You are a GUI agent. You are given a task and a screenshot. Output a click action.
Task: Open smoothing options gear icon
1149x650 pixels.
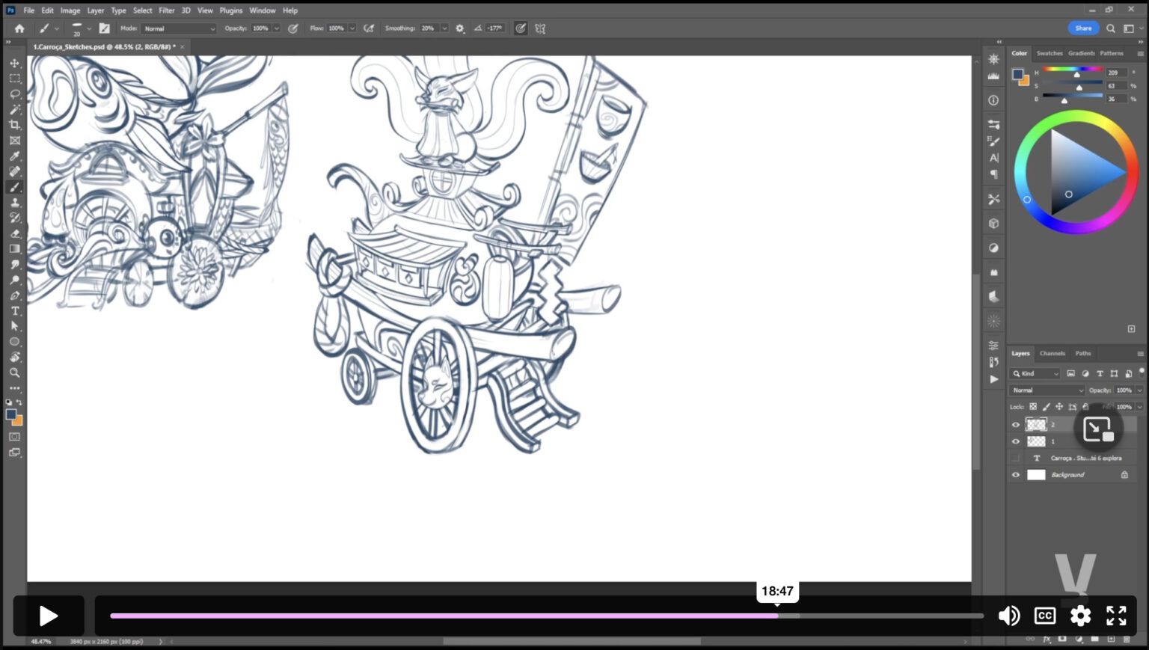pyautogui.click(x=460, y=28)
